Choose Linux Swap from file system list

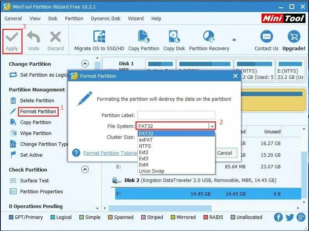pyautogui.click(x=176, y=171)
